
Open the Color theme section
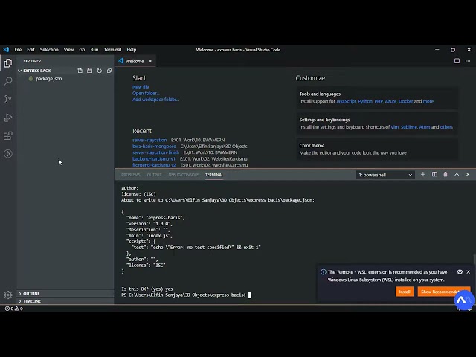[x=377, y=149]
